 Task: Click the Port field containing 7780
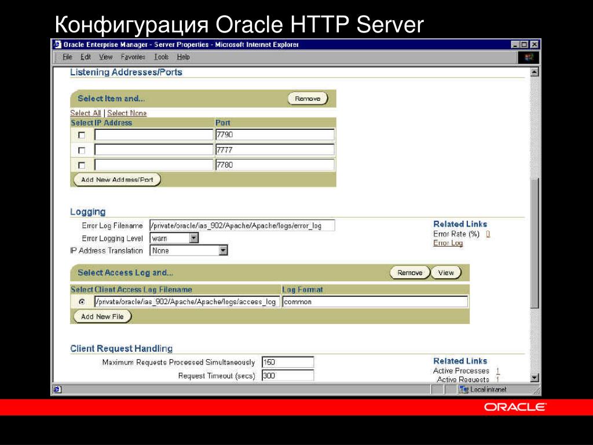(275, 165)
